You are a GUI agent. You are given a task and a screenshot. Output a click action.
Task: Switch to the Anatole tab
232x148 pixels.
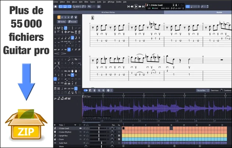click(x=219, y=12)
